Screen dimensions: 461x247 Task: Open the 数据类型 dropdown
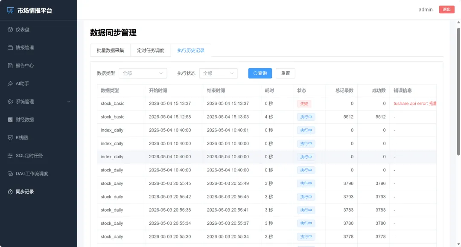point(143,73)
